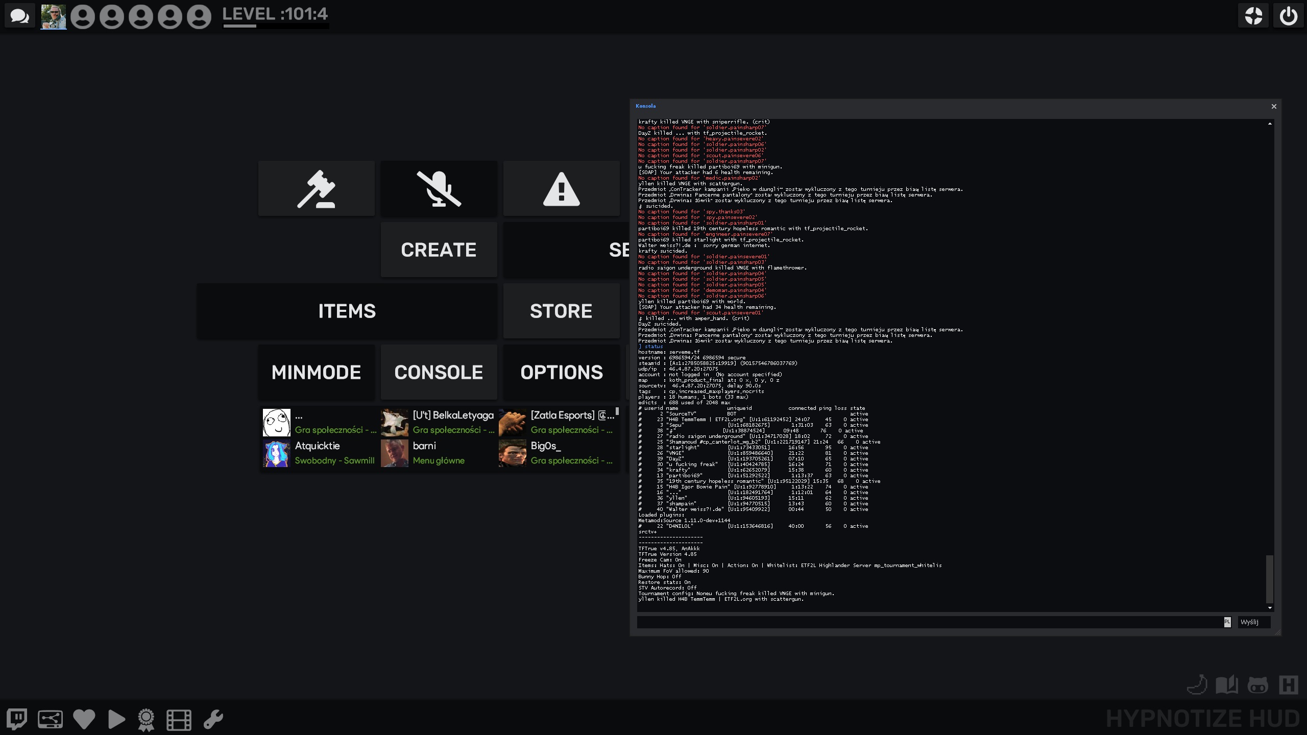Click the Twitch icon in bottom bar
Screen dimensions: 1307x735
tap(17, 719)
